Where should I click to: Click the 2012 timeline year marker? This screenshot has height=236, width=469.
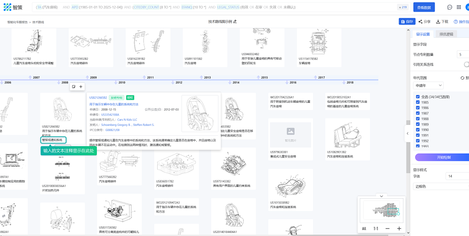tap(179, 82)
